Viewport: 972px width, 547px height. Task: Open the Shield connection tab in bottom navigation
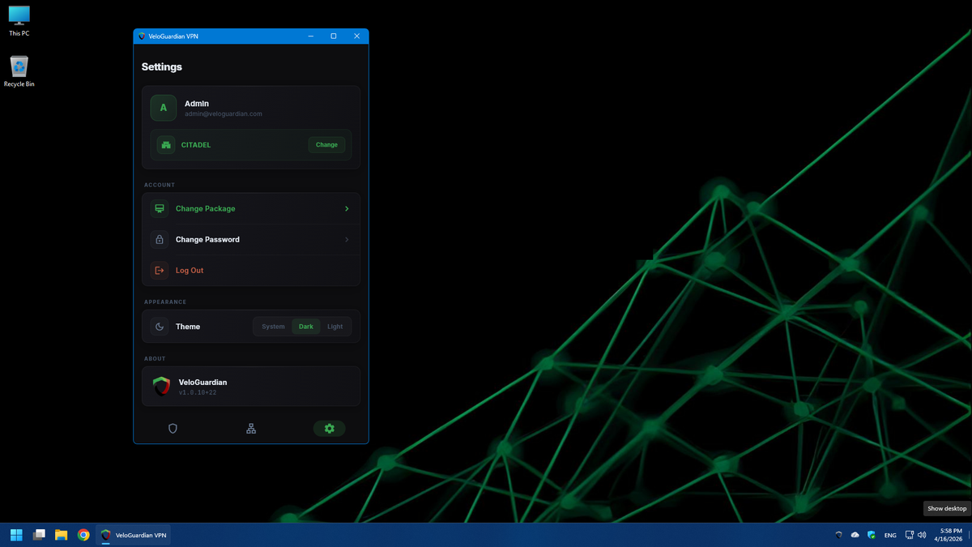tap(173, 428)
